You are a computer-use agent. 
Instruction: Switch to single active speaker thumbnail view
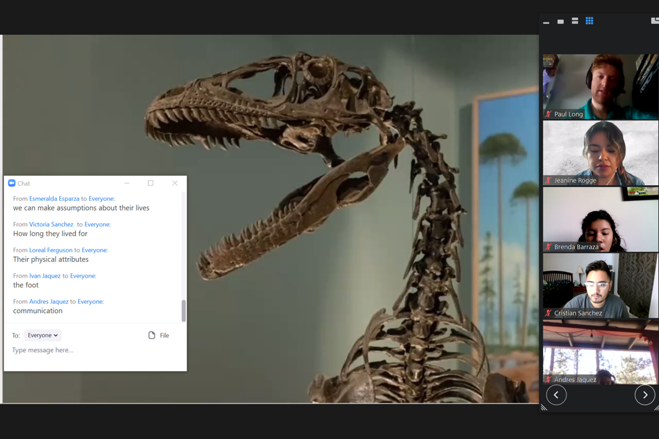click(560, 21)
